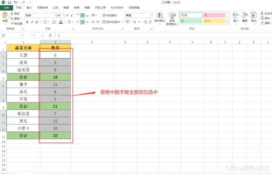
Task: Apply comma style number format
Action: [x=139, y=22]
